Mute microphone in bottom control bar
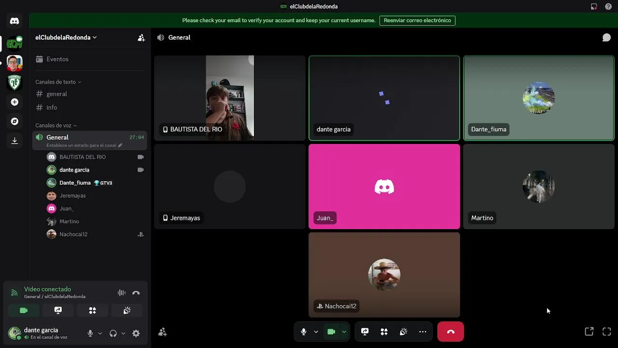The width and height of the screenshot is (618, 348). point(304,332)
